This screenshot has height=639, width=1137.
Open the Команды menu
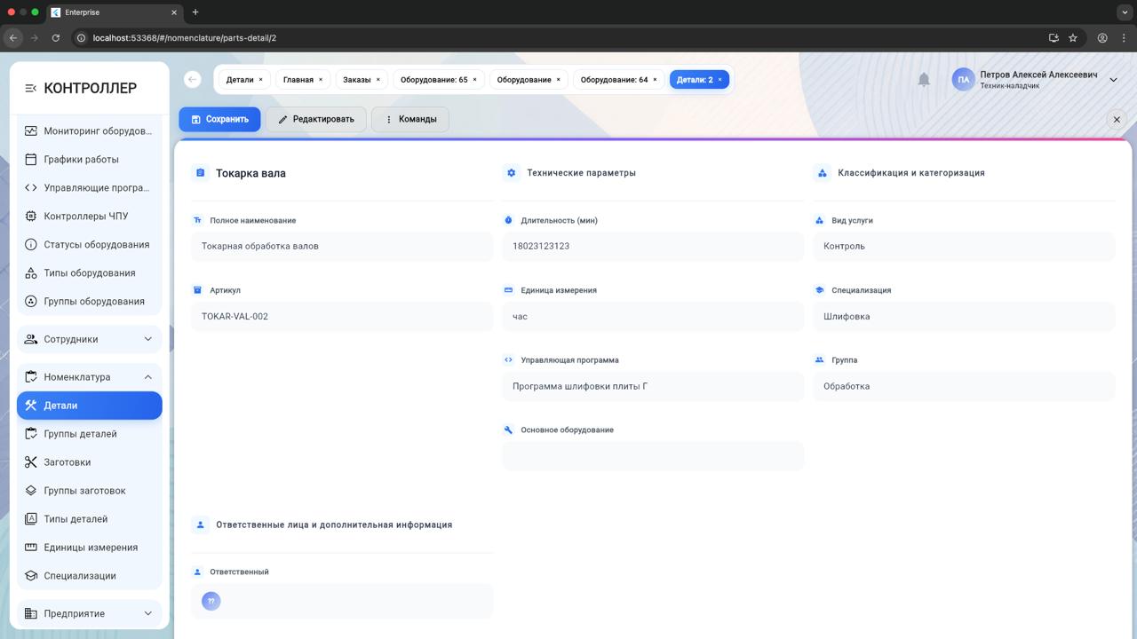(409, 119)
